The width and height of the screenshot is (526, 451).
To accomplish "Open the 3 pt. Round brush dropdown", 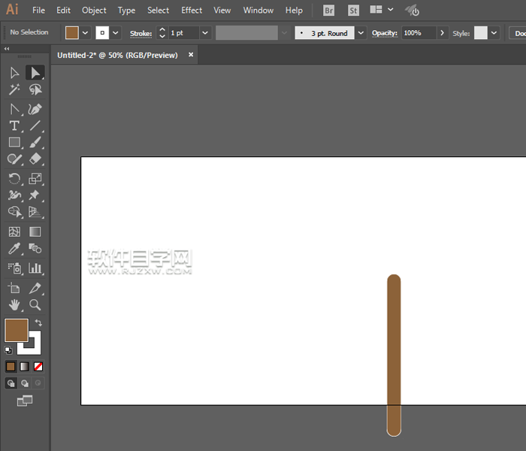I will tap(361, 33).
